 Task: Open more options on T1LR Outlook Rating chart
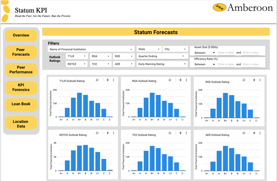[x=114, y=80]
